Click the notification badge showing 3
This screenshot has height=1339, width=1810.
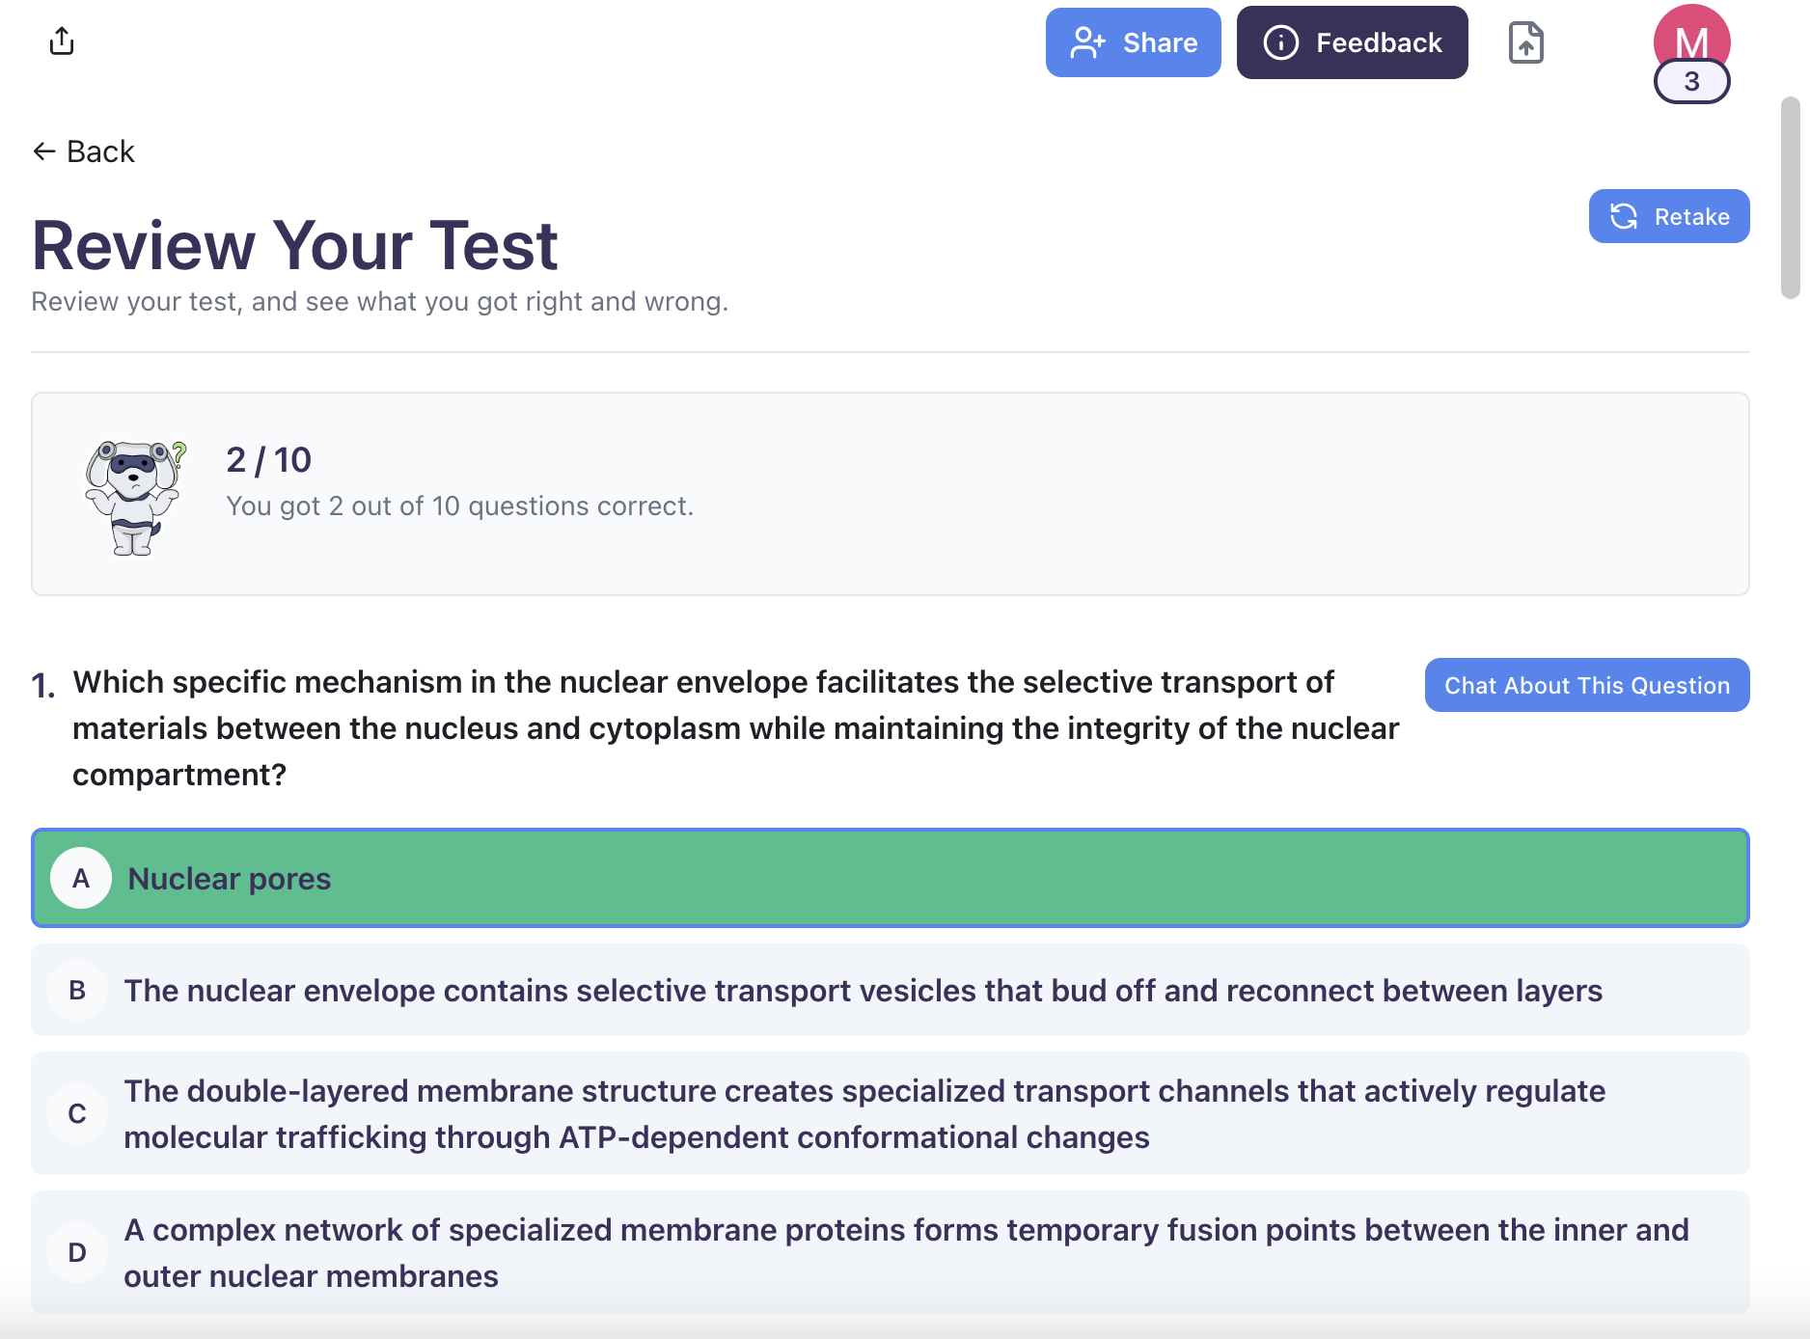(x=1691, y=83)
